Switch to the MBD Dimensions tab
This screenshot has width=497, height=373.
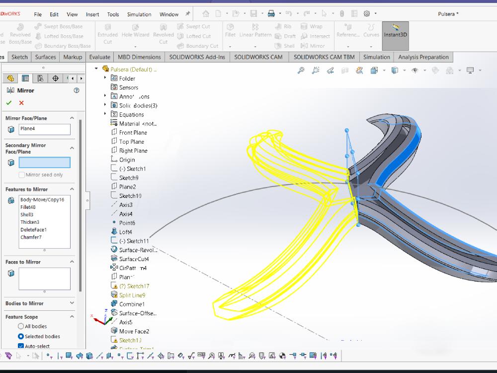tap(139, 57)
